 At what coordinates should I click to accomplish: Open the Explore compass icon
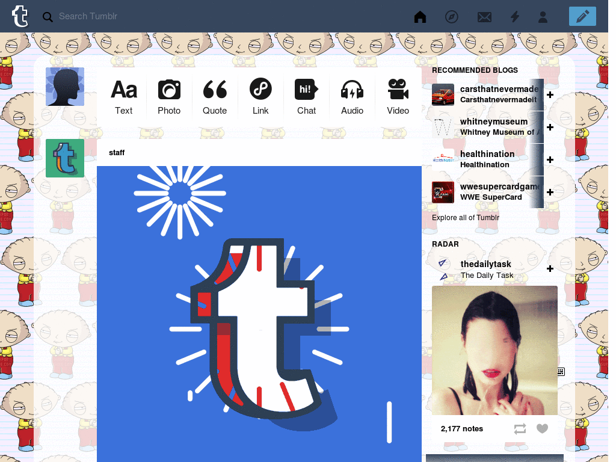pos(451,17)
